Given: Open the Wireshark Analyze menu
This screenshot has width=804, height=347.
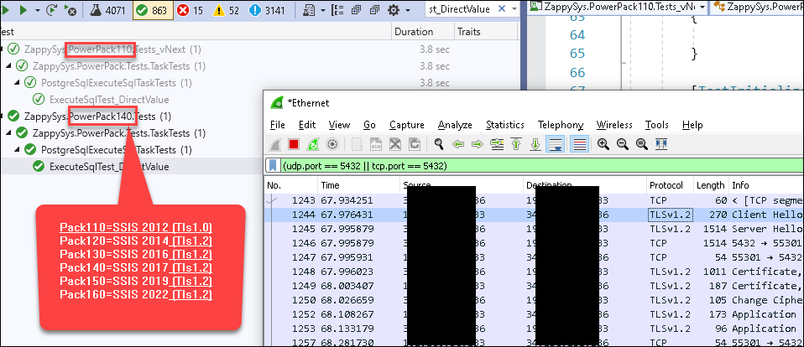Looking at the screenshot, I should click(455, 125).
